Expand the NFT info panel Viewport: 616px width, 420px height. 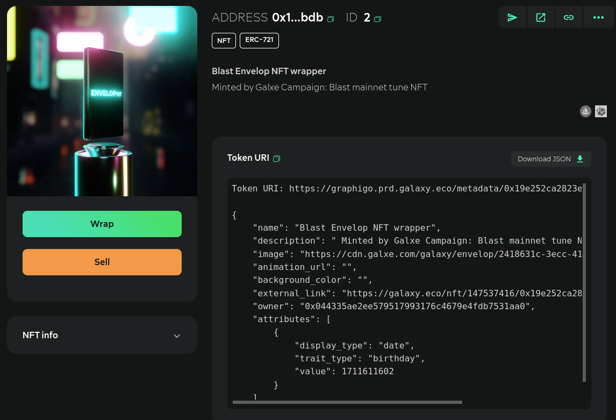[x=102, y=335]
